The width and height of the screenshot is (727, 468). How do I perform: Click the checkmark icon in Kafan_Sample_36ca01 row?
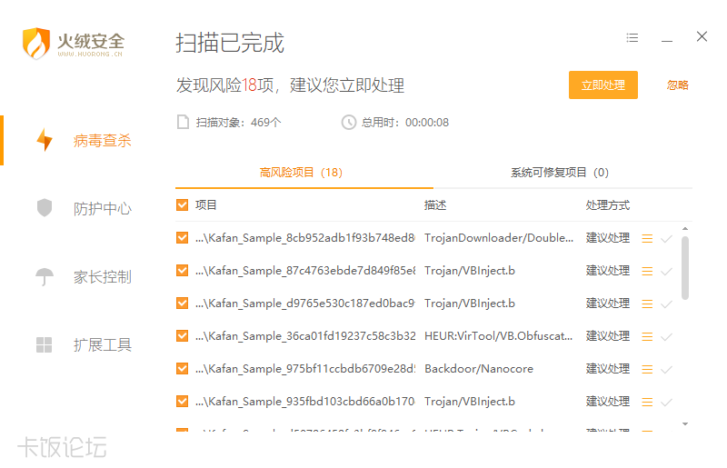click(666, 337)
